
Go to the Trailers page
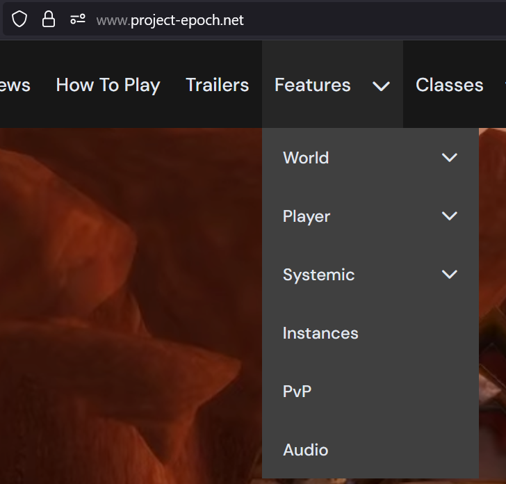point(217,85)
